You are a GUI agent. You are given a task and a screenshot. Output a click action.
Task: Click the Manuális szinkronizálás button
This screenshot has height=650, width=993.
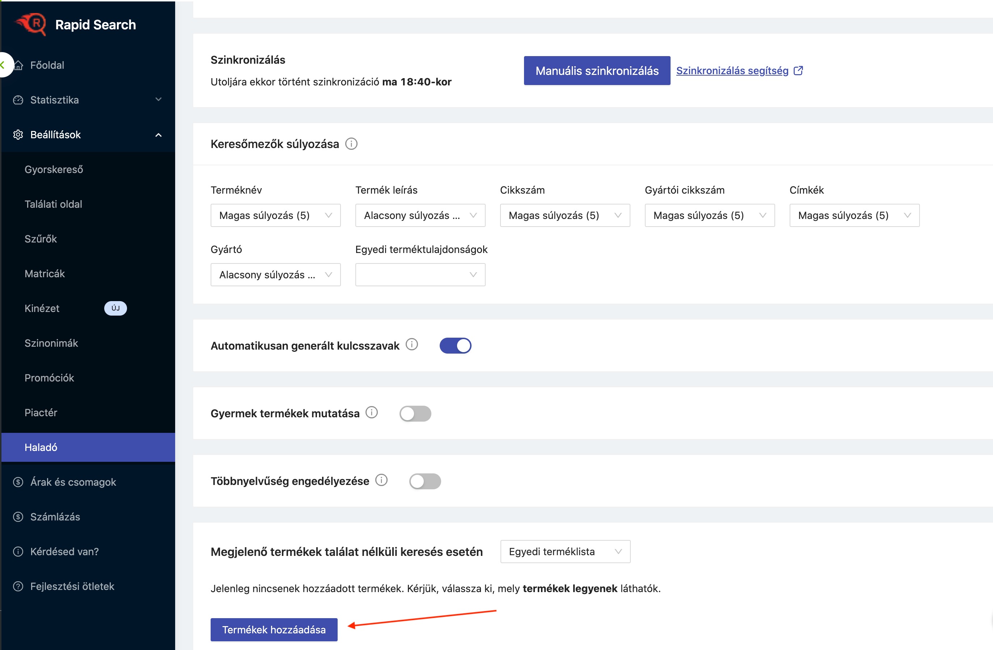pos(597,71)
